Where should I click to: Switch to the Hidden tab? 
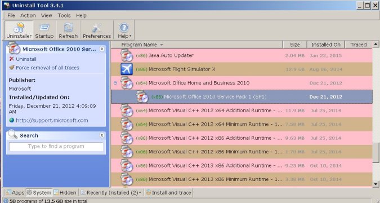(65, 192)
